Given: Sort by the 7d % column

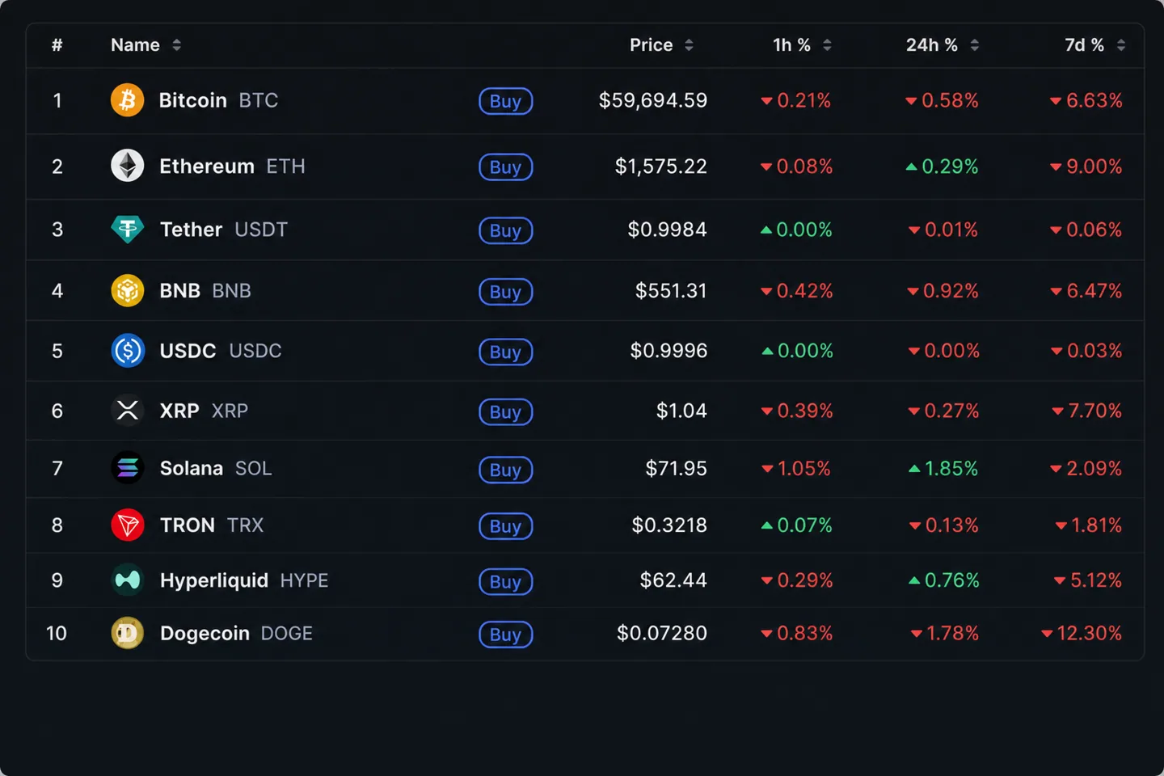Looking at the screenshot, I should coord(1094,45).
